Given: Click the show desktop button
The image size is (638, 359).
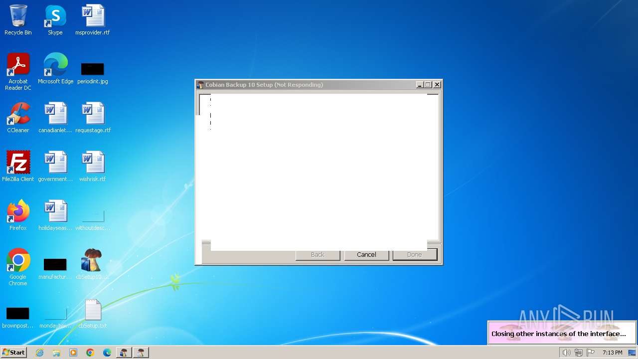Looking at the screenshot, I should coord(633,353).
